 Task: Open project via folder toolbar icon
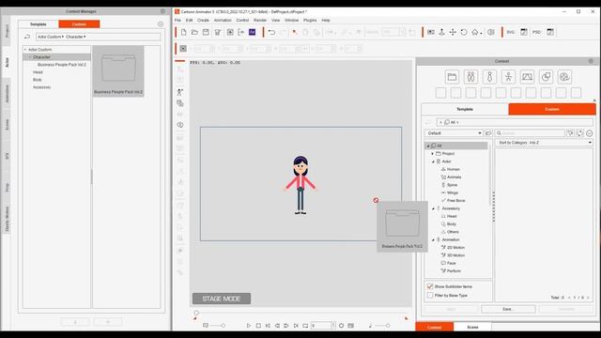pyautogui.click(x=194, y=32)
